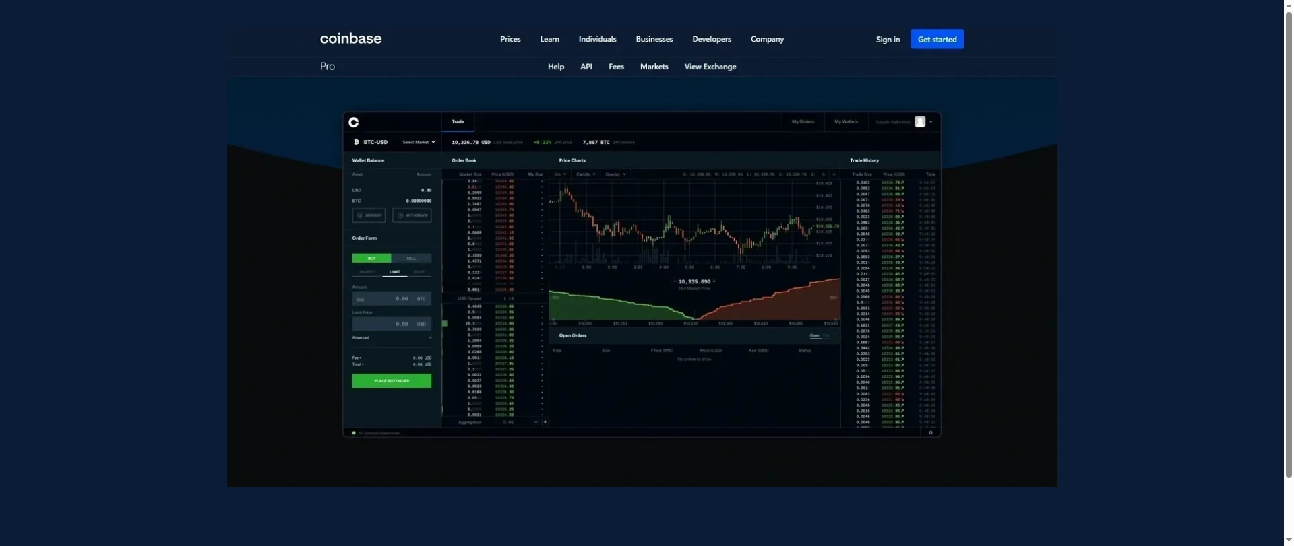Screen dimensions: 1294x546
Task: Switch Open Orders view to Open
Action: click(815, 335)
